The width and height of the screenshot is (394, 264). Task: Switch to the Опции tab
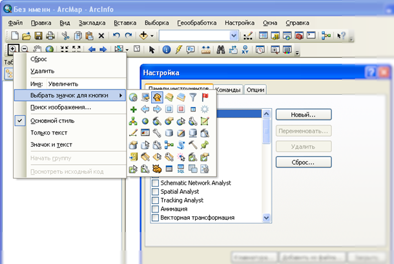256,90
